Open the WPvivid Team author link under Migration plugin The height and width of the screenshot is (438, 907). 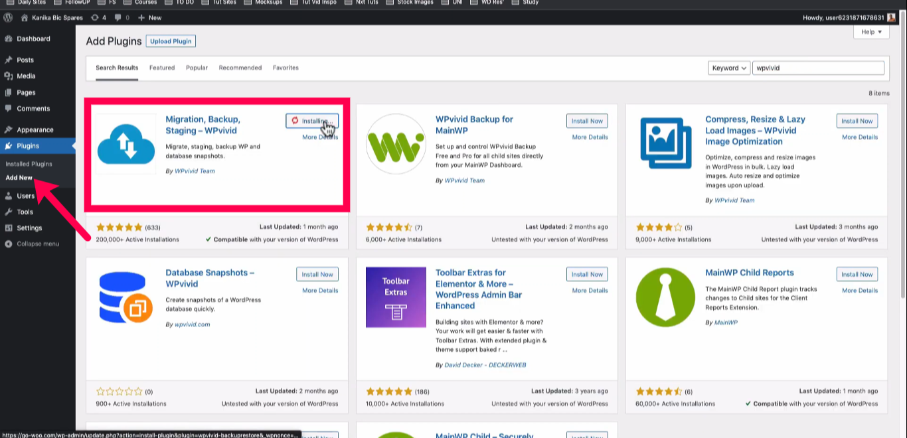195,171
